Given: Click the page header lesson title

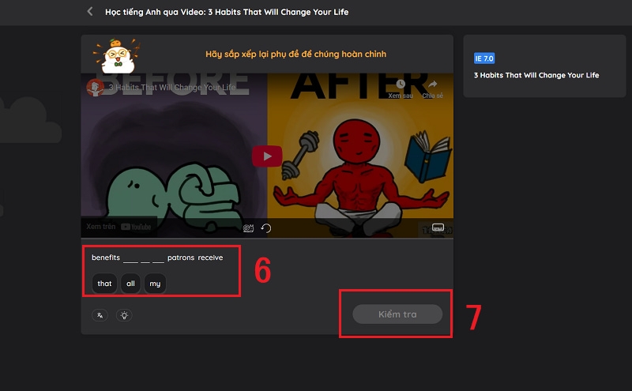Looking at the screenshot, I should coord(227,12).
